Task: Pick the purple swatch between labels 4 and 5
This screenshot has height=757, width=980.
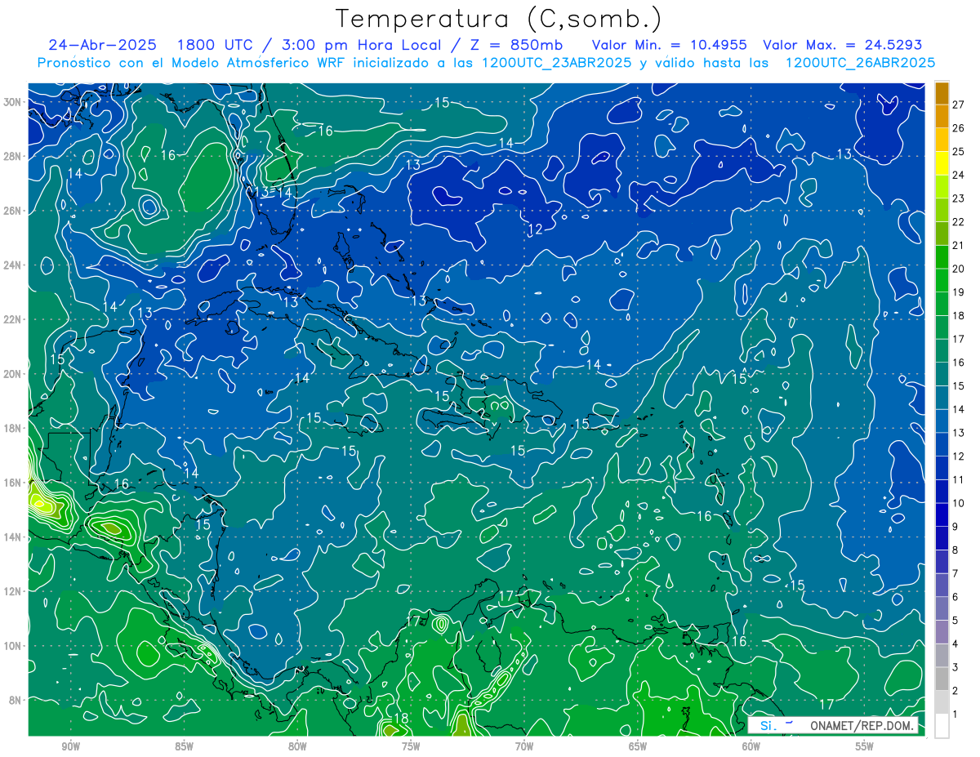Action: [942, 633]
